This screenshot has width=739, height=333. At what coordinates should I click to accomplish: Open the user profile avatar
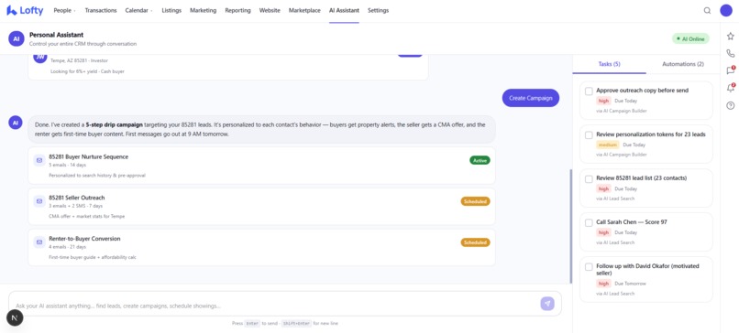click(726, 10)
